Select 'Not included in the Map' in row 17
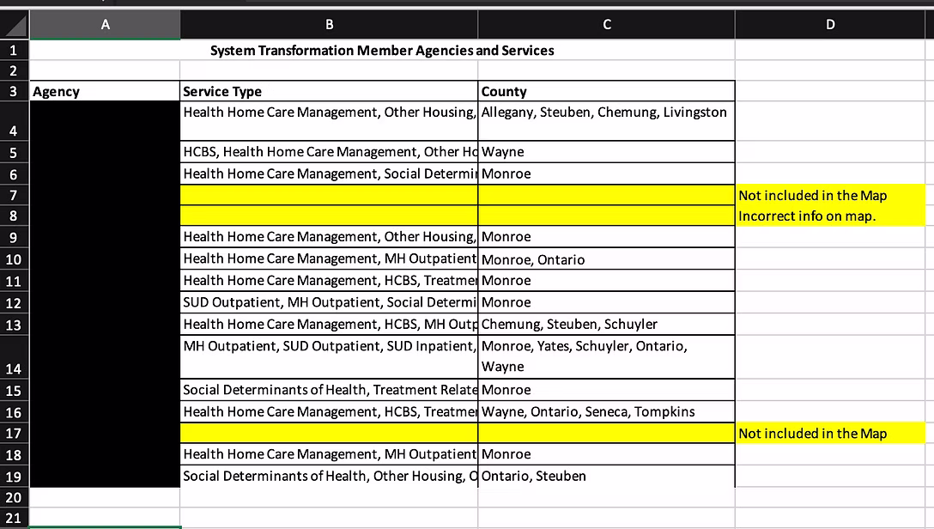 [x=829, y=434]
